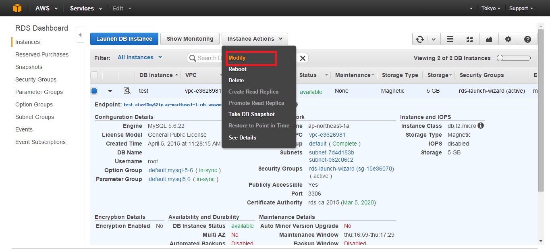
Task: Open rds-launch-wizard (sg-15e36070) security group link
Action: pos(351,169)
